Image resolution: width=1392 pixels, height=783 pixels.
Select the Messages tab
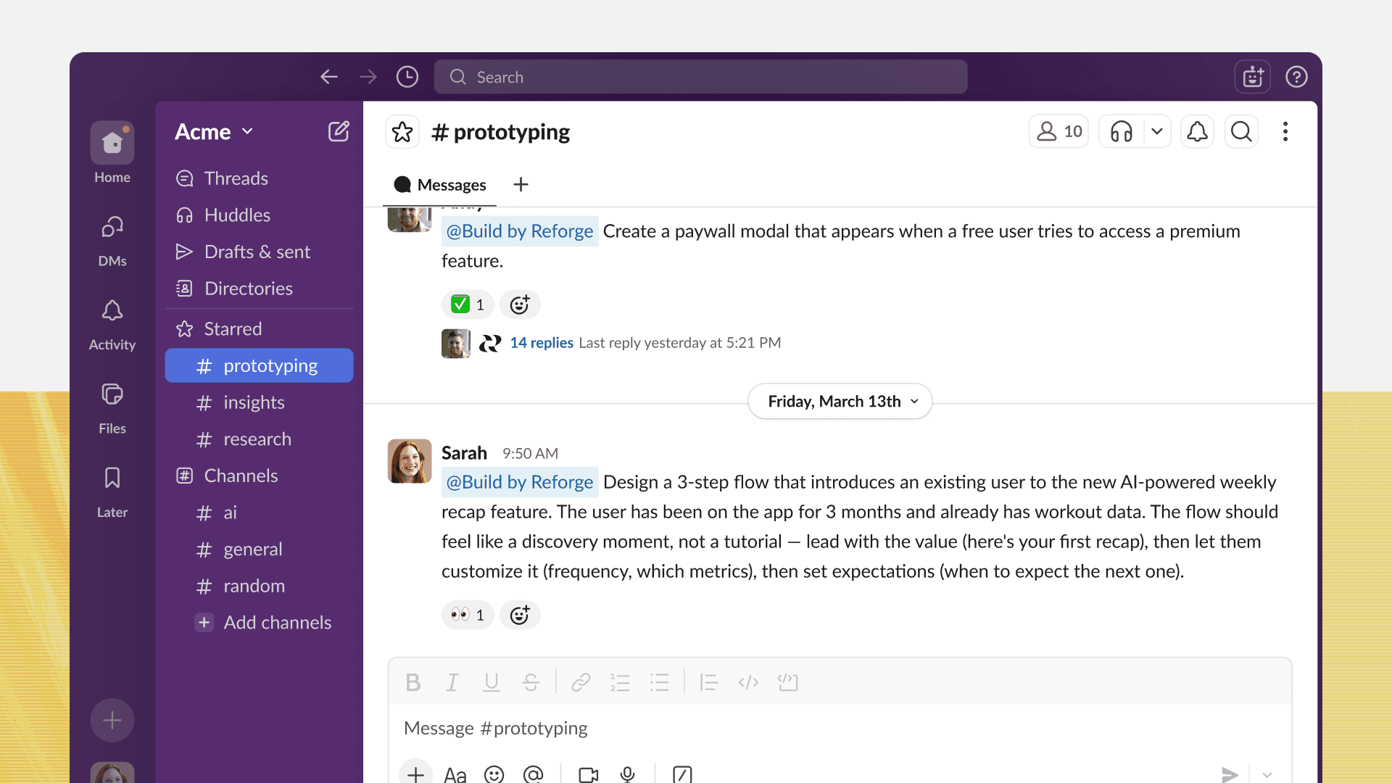click(440, 185)
